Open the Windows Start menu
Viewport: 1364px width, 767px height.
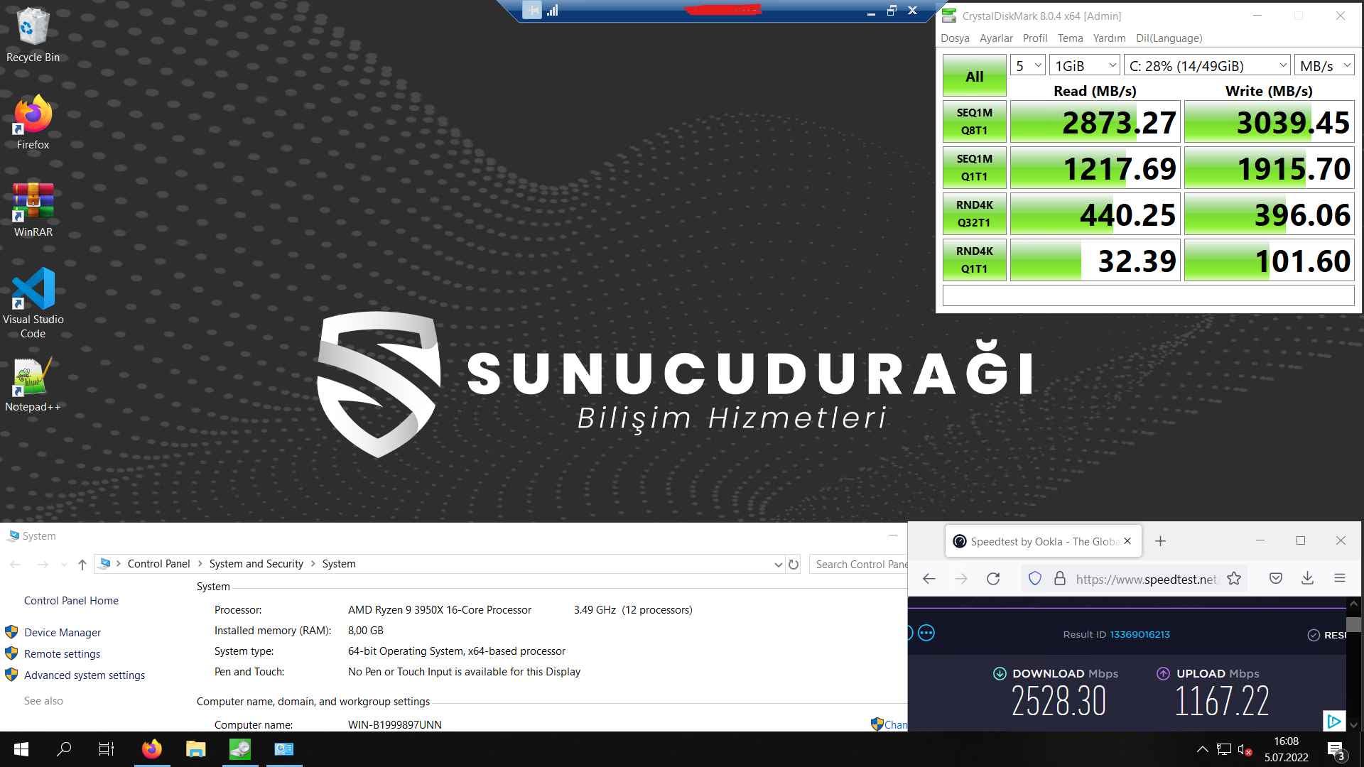(x=21, y=749)
